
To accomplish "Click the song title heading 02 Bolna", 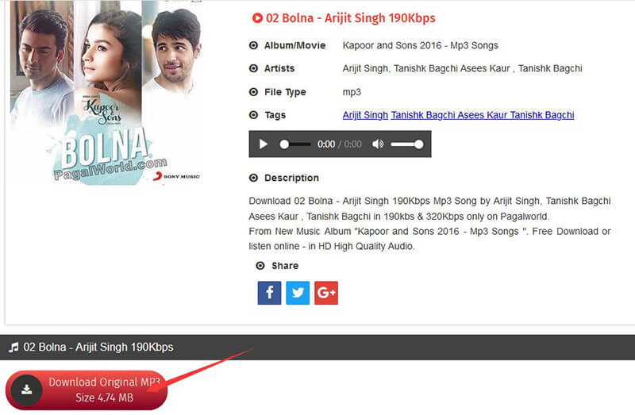I will tap(350, 18).
